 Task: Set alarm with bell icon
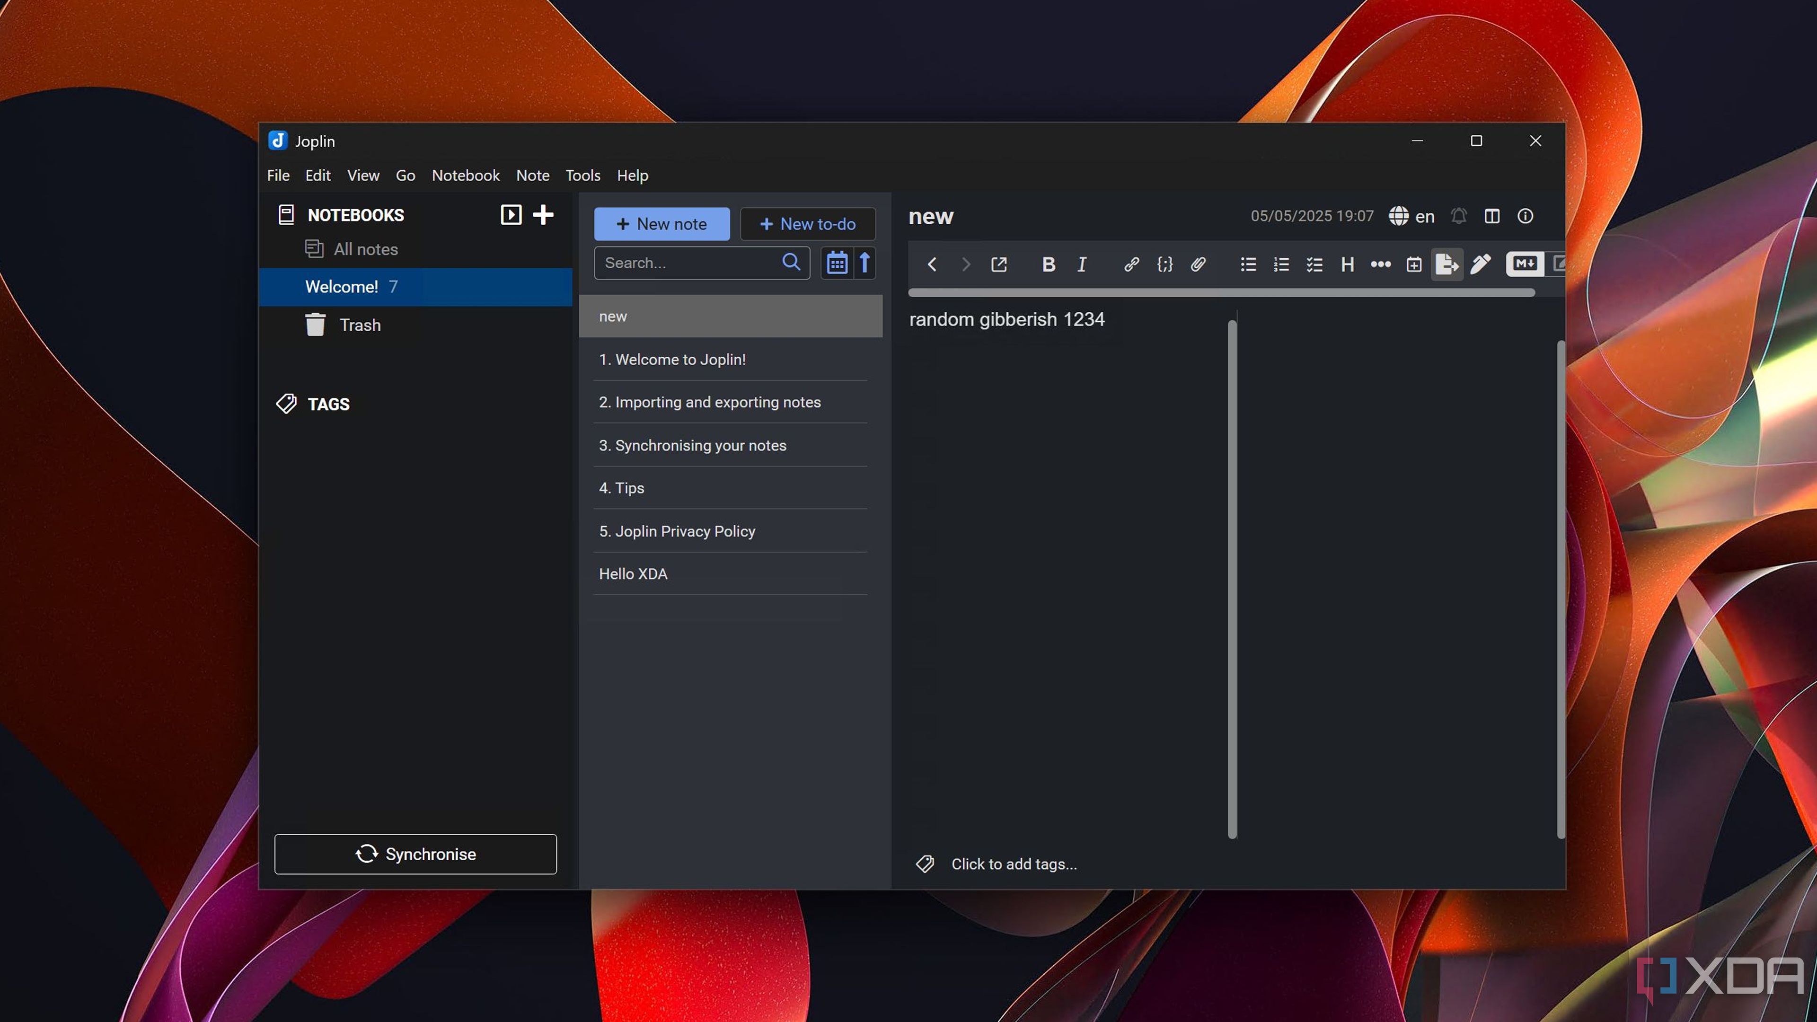(1459, 216)
